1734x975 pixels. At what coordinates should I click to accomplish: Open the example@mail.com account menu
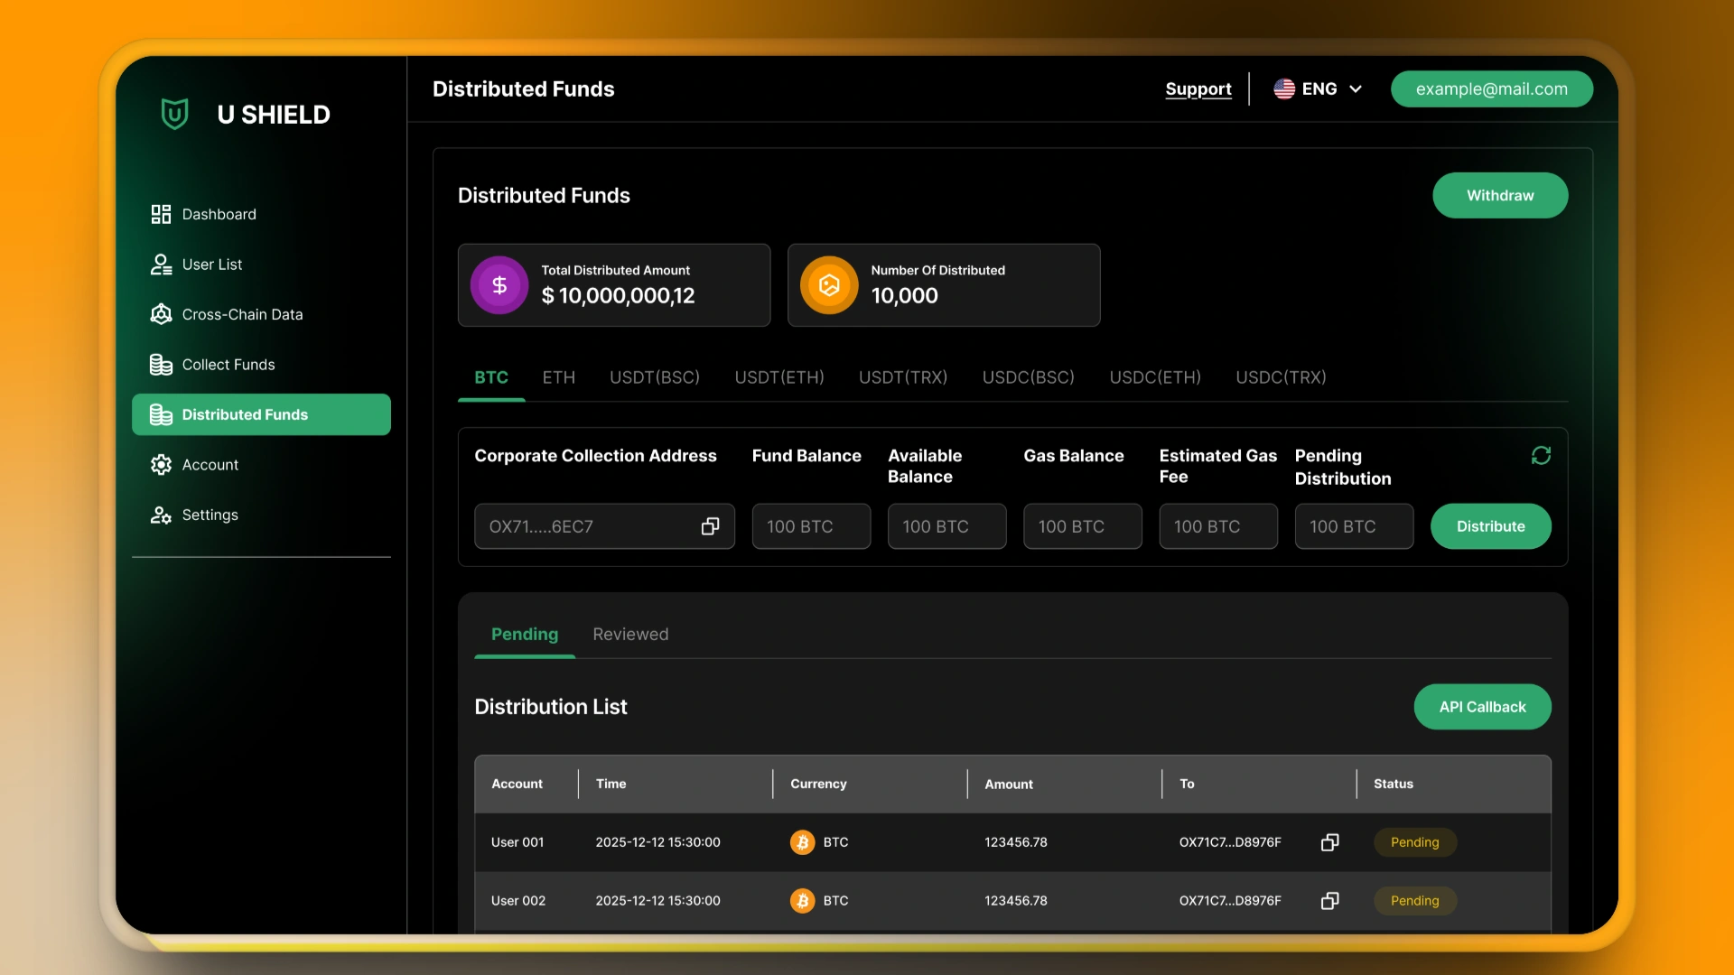(x=1491, y=89)
